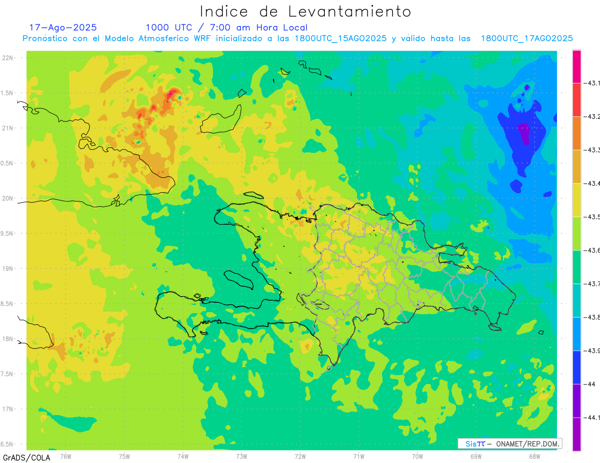Pick the violet swatch between -44 and -44.1

pyautogui.click(x=576, y=401)
